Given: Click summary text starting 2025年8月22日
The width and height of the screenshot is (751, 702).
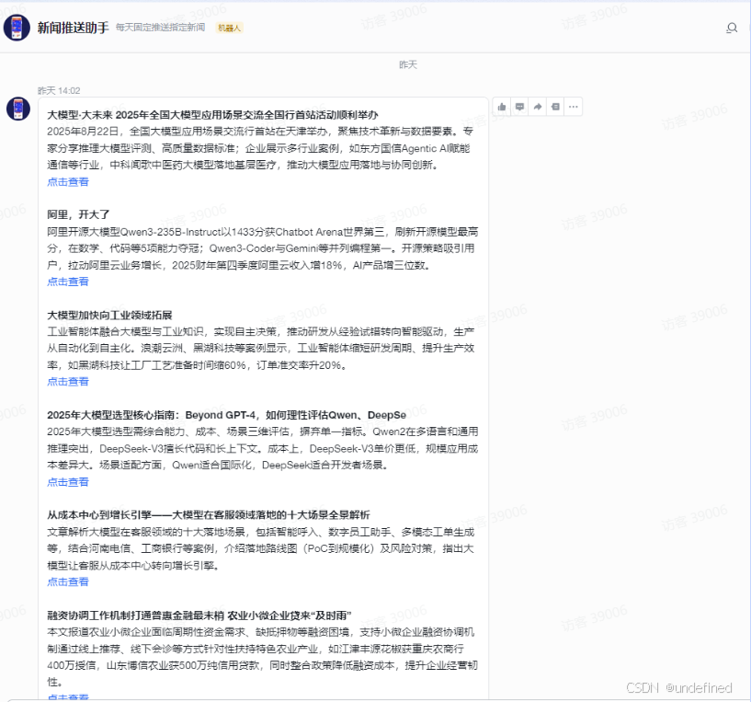Looking at the screenshot, I should coord(260,148).
